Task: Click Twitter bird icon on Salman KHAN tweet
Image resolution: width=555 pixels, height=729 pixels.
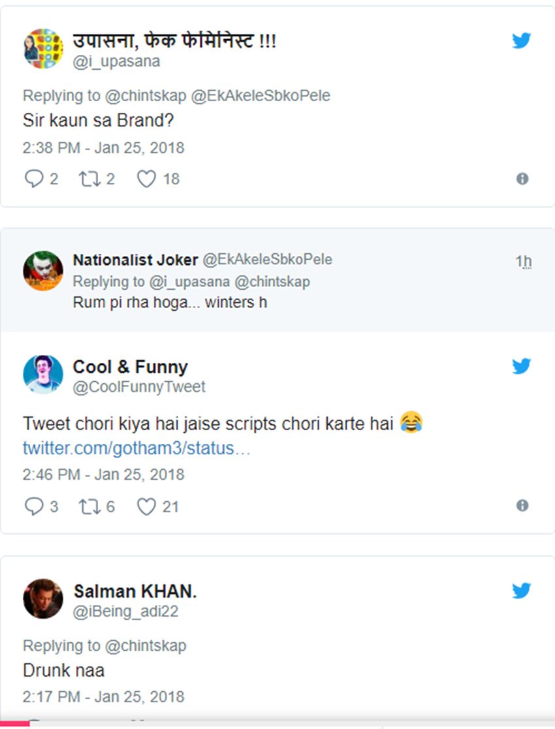Action: click(x=521, y=591)
